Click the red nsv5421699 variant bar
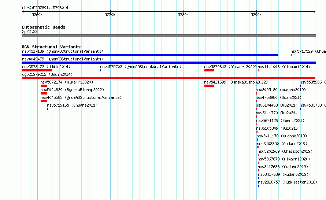 coord(209,86)
